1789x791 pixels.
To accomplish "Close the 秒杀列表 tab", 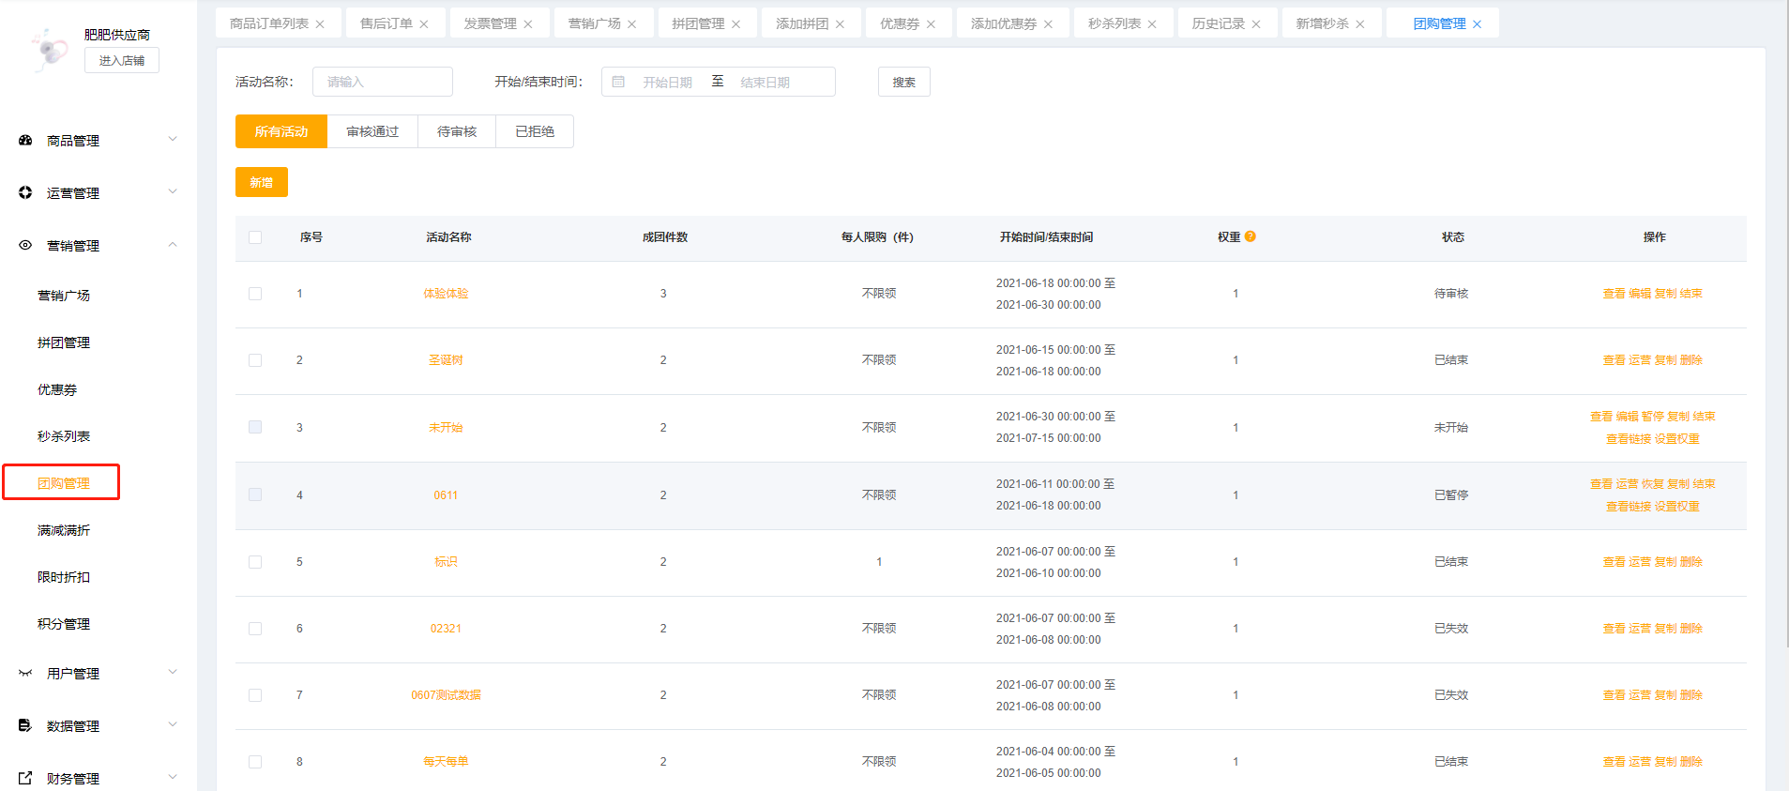I will [x=1152, y=24].
